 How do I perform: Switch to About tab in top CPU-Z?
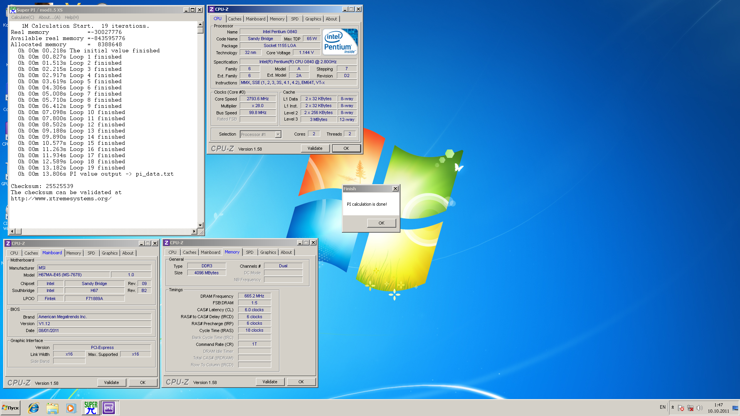331,19
